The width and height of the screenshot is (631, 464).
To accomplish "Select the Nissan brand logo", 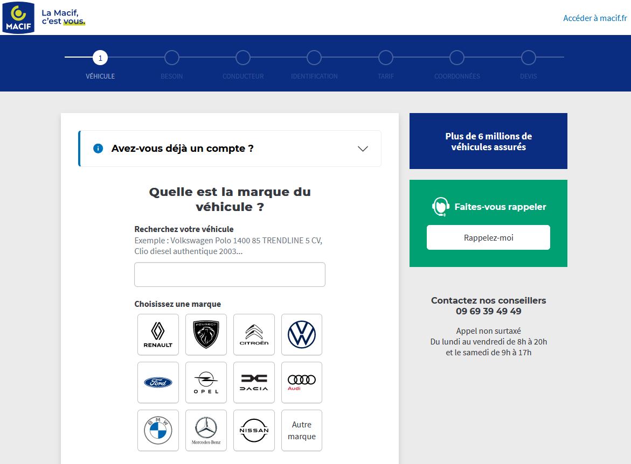I will pos(253,430).
